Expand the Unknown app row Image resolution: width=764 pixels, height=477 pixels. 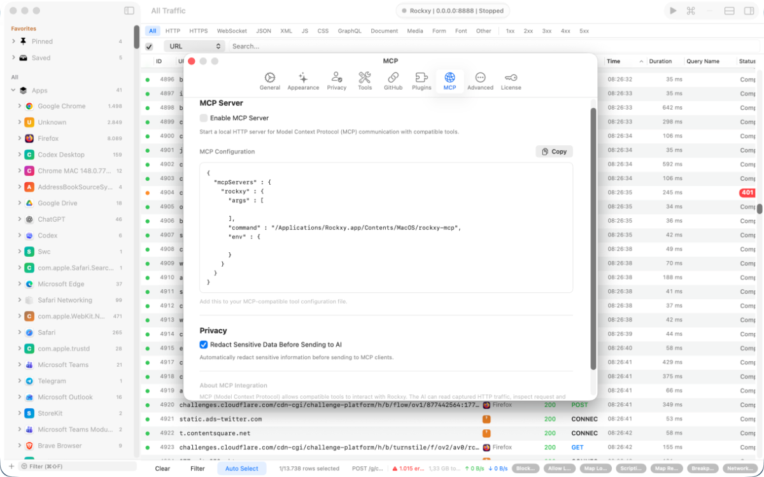(20, 122)
